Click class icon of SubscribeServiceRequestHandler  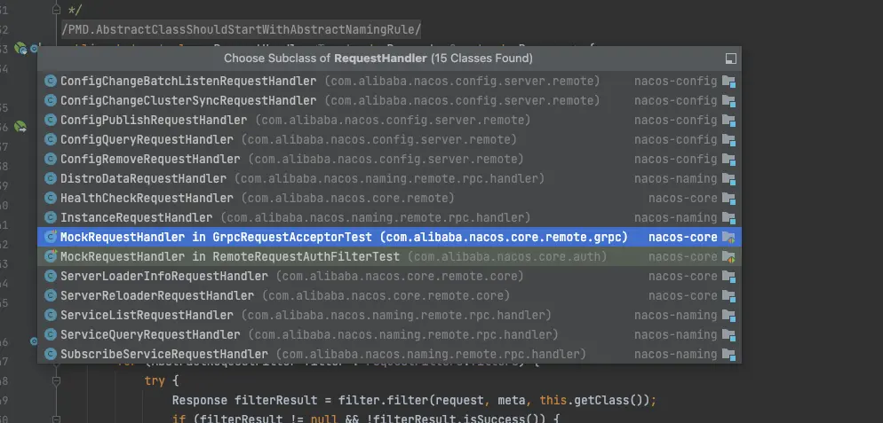pyautogui.click(x=51, y=355)
